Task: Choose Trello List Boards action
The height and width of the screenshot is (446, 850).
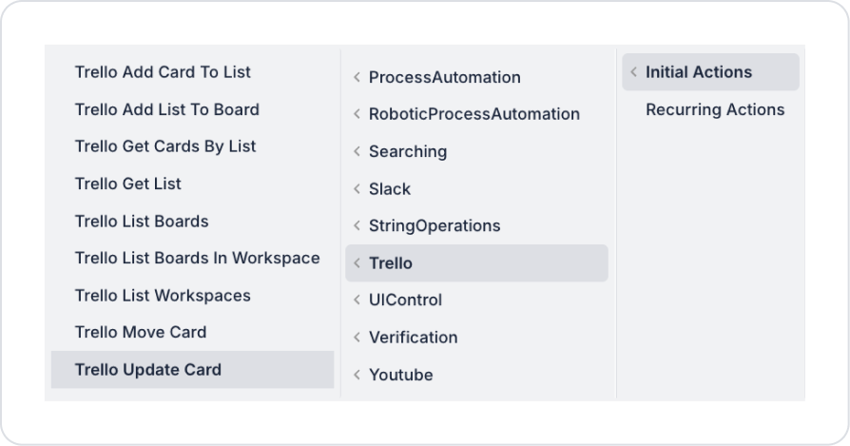Action: pos(142,221)
